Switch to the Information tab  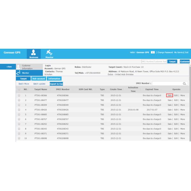[54, 78]
